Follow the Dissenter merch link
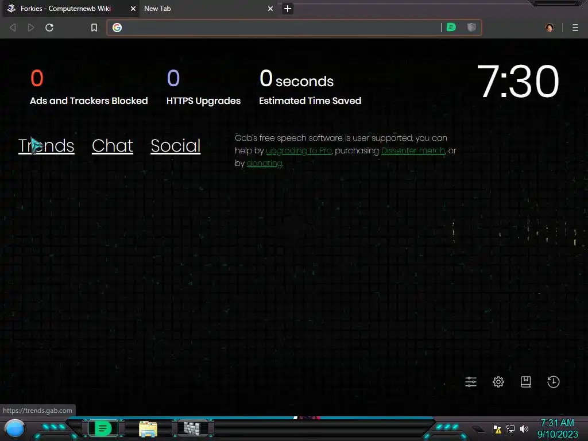The image size is (588, 441). point(413,151)
